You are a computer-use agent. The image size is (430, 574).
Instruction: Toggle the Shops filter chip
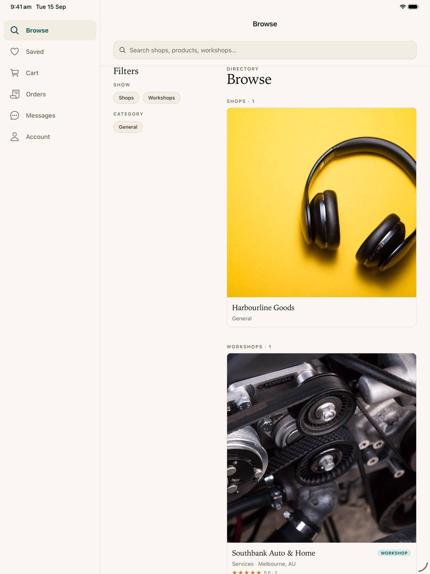(x=126, y=98)
